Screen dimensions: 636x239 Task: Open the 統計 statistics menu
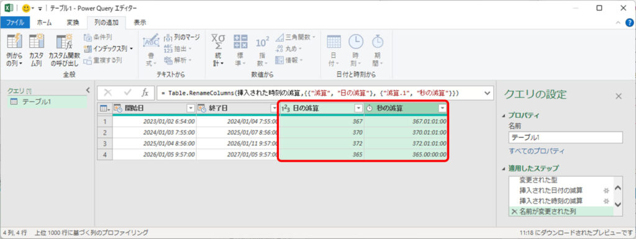pos(219,50)
